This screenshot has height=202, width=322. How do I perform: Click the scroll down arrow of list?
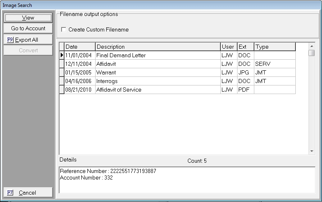point(312,151)
